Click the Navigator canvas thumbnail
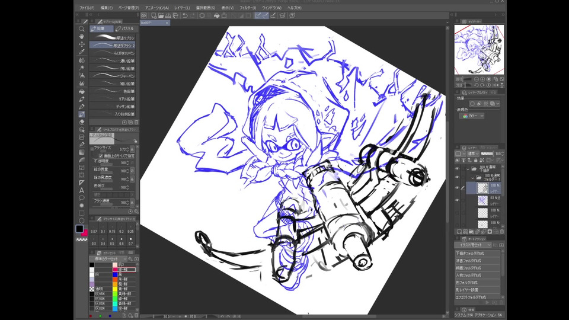The height and width of the screenshot is (320, 569). pos(479,50)
